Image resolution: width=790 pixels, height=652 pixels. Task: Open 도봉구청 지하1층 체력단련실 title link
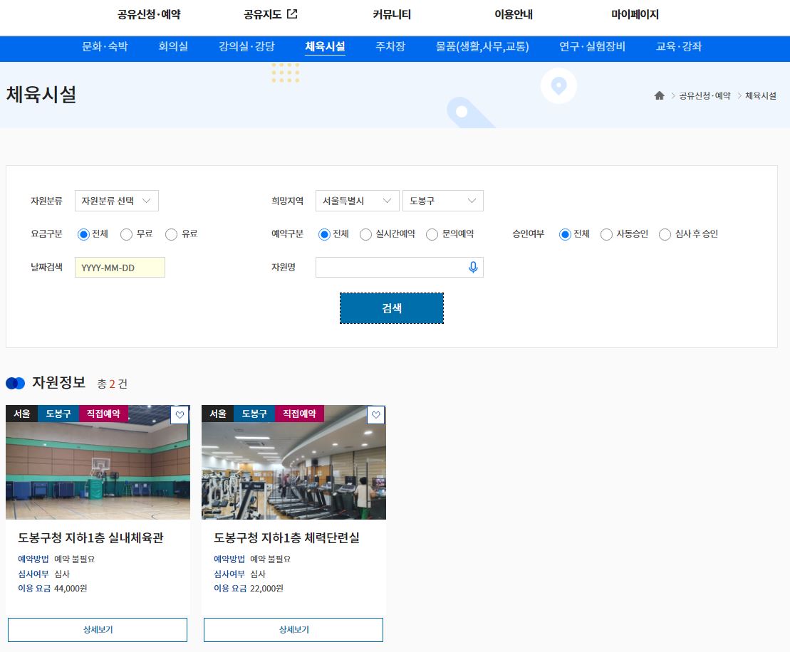[286, 537]
